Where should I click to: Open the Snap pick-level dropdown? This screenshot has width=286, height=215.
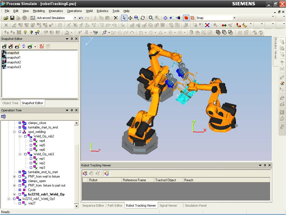pos(234,18)
